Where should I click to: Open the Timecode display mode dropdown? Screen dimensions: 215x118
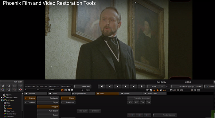point(83,86)
